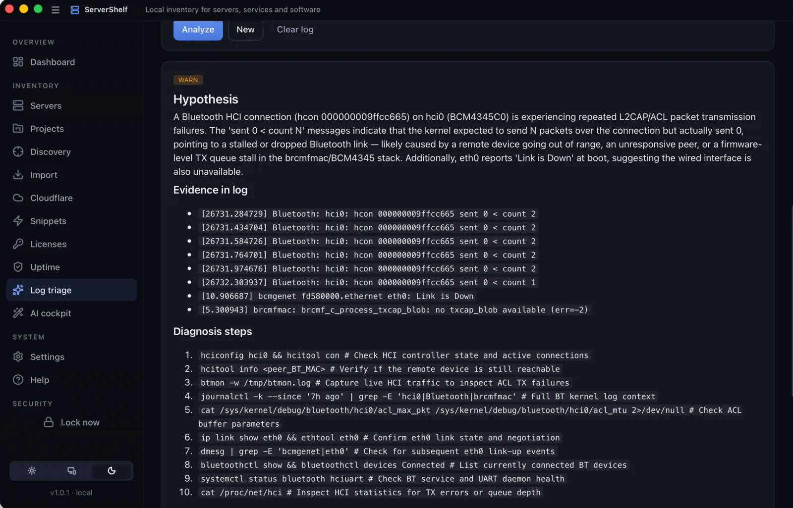
Task: Click the 'dmesg | grep -E' command
Action: (x=378, y=452)
